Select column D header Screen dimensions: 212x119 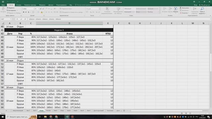pyautogui.click(x=69, y=23)
